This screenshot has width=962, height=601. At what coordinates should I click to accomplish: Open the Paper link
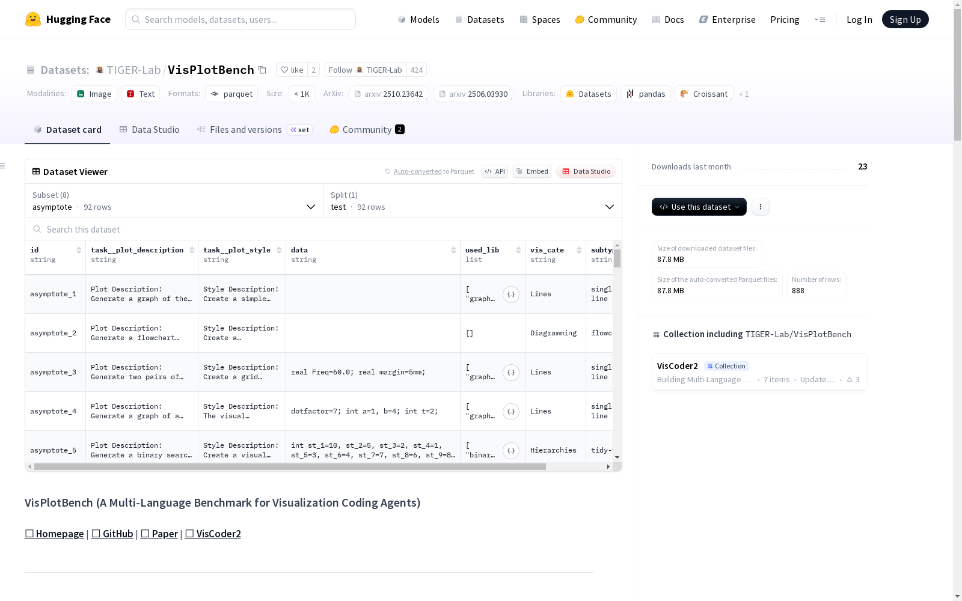[159, 534]
